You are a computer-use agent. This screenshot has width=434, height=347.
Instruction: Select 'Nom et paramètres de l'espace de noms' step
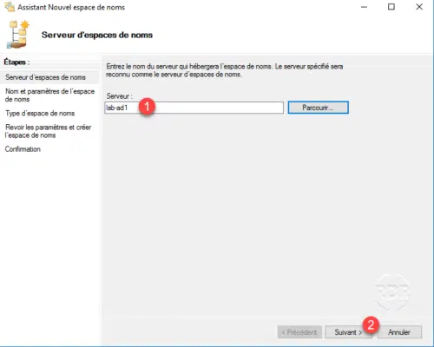point(49,95)
